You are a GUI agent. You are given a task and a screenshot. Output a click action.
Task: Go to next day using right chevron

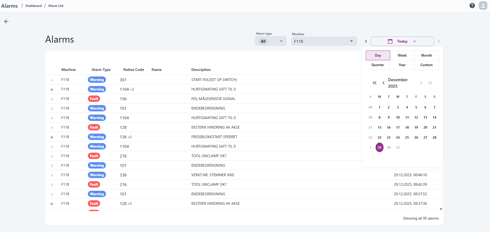(x=439, y=41)
